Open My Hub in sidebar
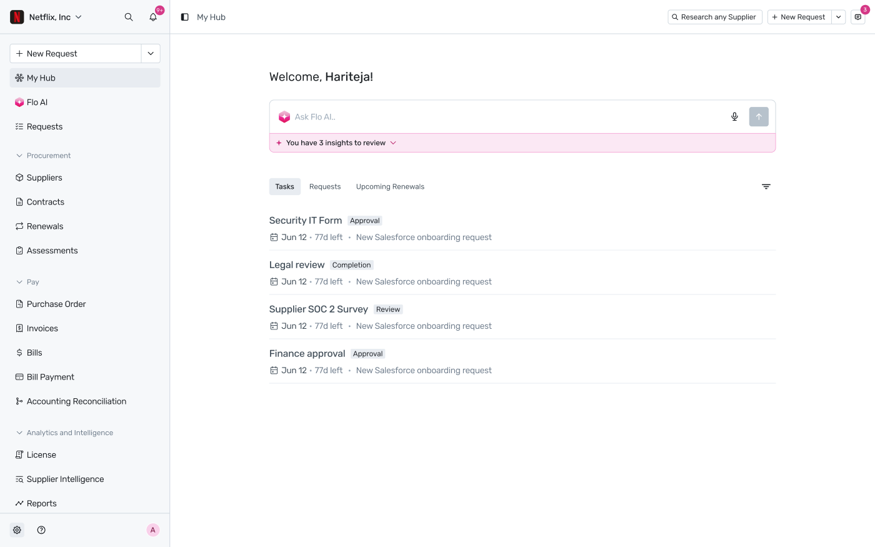The image size is (875, 547). (85, 78)
